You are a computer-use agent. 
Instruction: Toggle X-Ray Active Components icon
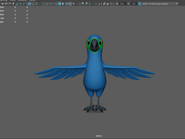108,4
